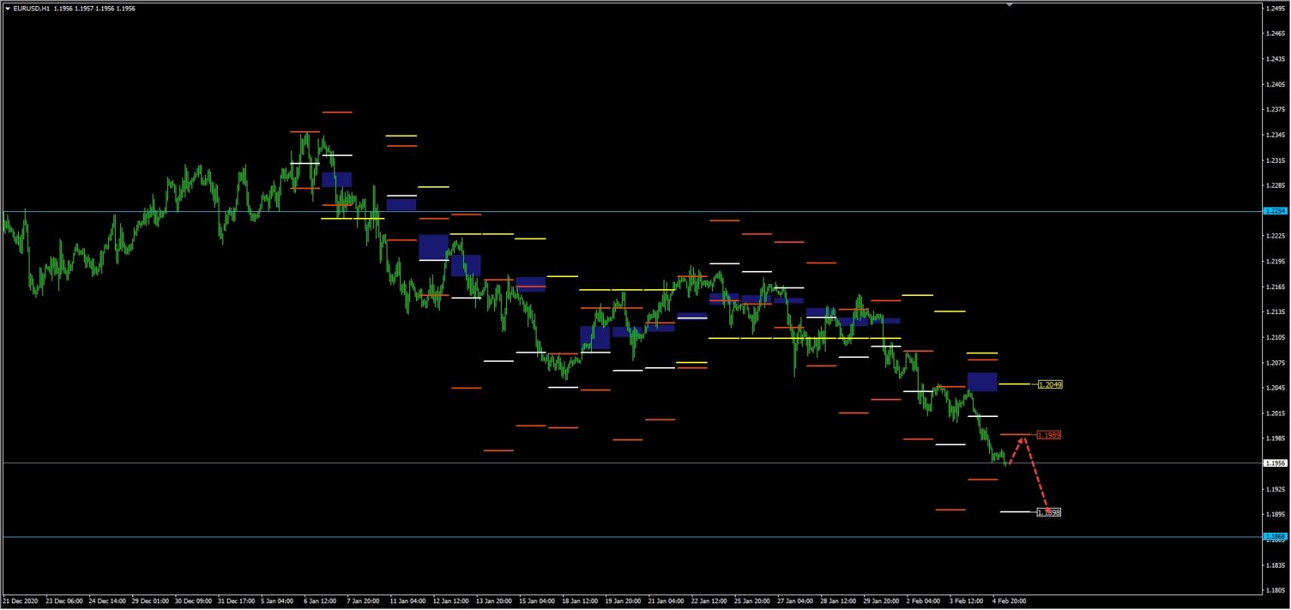Click the 1.2435 value on price scale
1291x610 pixels.
pyautogui.click(x=1276, y=59)
